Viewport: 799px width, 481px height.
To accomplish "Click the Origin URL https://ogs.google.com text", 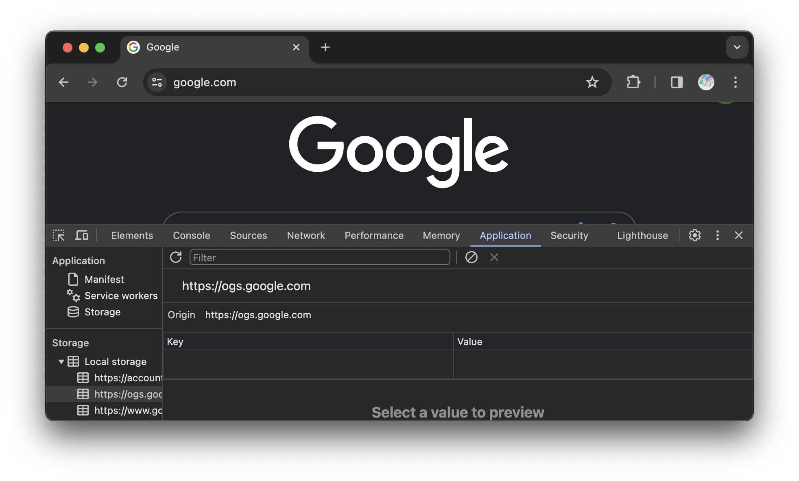I will click(258, 315).
